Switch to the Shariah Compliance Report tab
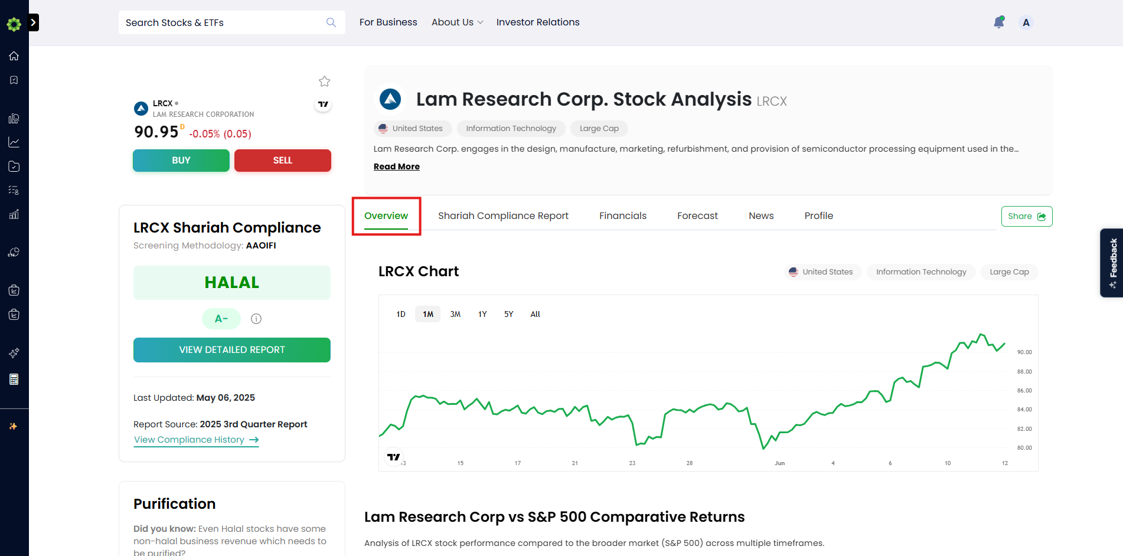The height and width of the screenshot is (556, 1123). click(x=503, y=216)
